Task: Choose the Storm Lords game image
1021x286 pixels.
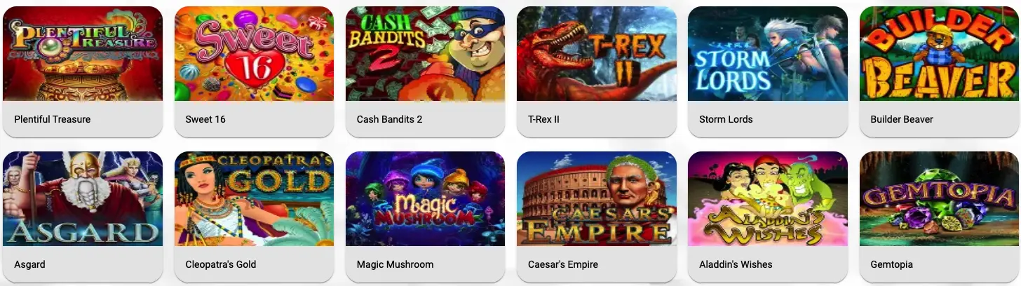Action: (x=768, y=54)
